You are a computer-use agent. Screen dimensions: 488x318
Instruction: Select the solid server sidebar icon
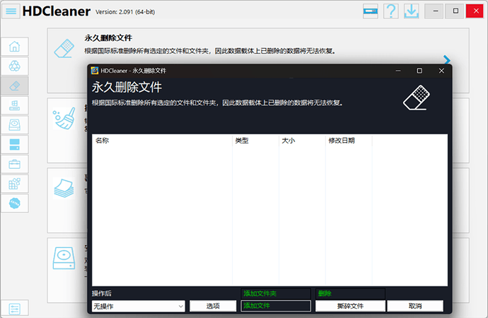(x=15, y=145)
